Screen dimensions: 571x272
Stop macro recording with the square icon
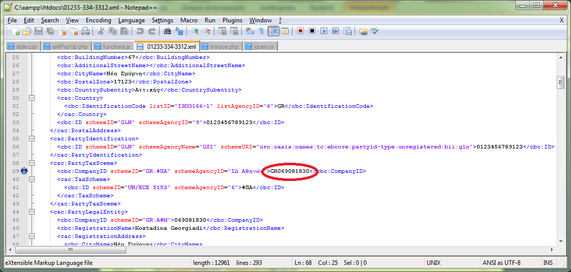point(312,32)
